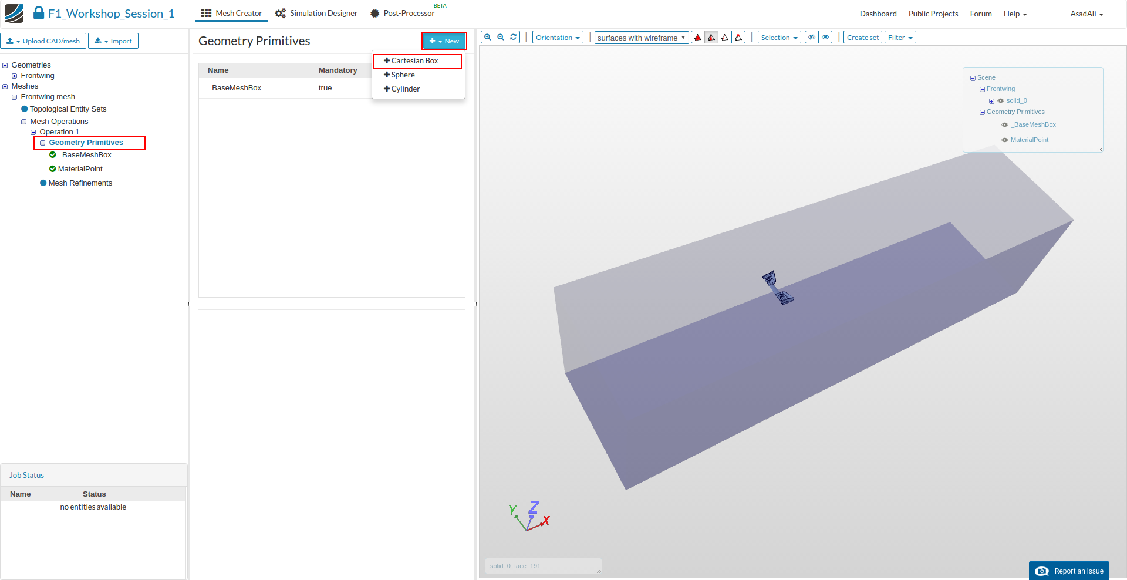1127x580 pixels.
Task: Collapse the Mesh Operations node
Action: coord(24,122)
